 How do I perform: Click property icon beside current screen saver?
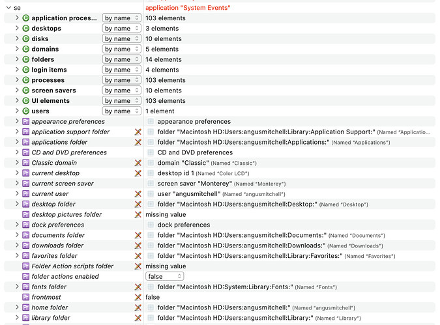pos(26,184)
